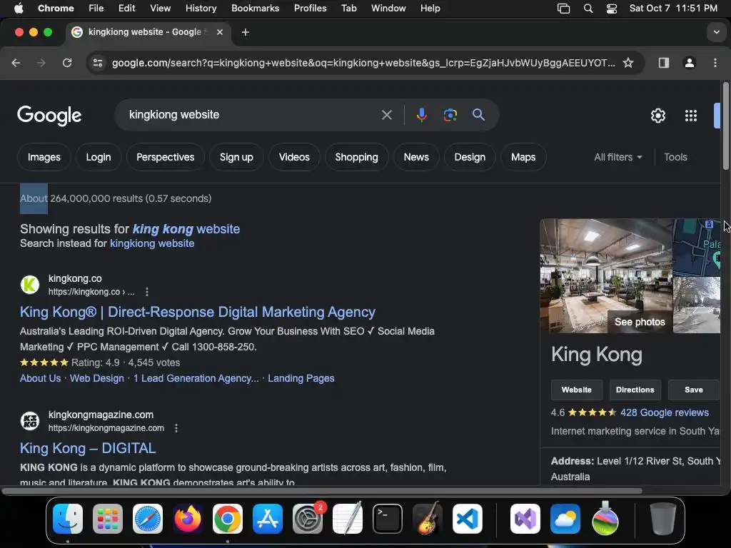Switch to Videos results

(294, 157)
